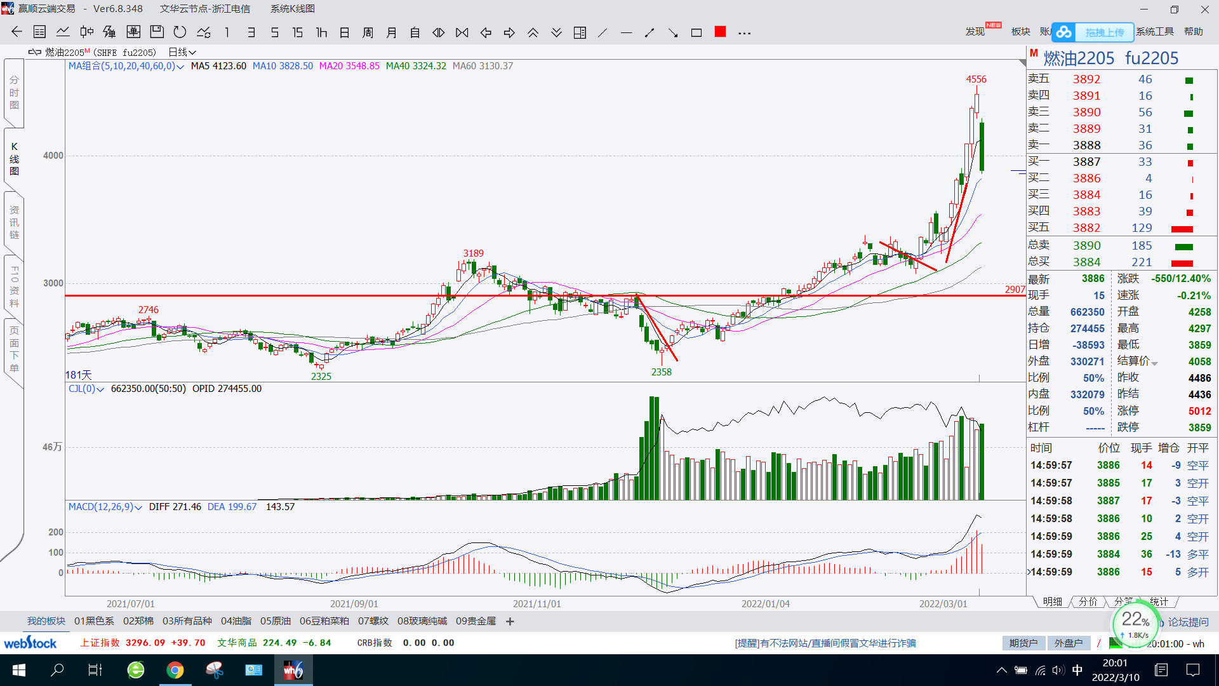
Task: Select the candlestick K-line chart icon
Action: (x=87, y=32)
